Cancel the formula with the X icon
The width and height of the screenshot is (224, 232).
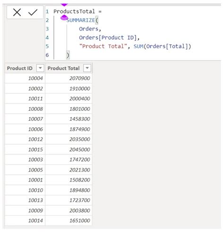[x=17, y=12]
